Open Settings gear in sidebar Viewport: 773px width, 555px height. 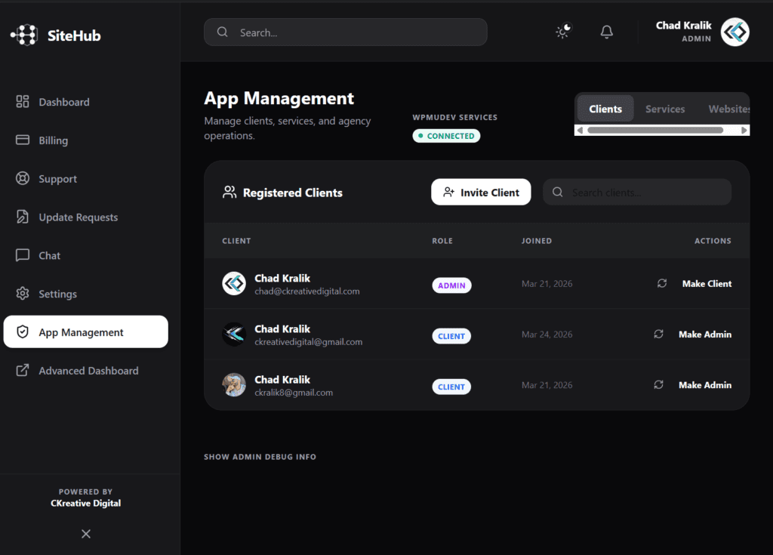tap(57, 294)
